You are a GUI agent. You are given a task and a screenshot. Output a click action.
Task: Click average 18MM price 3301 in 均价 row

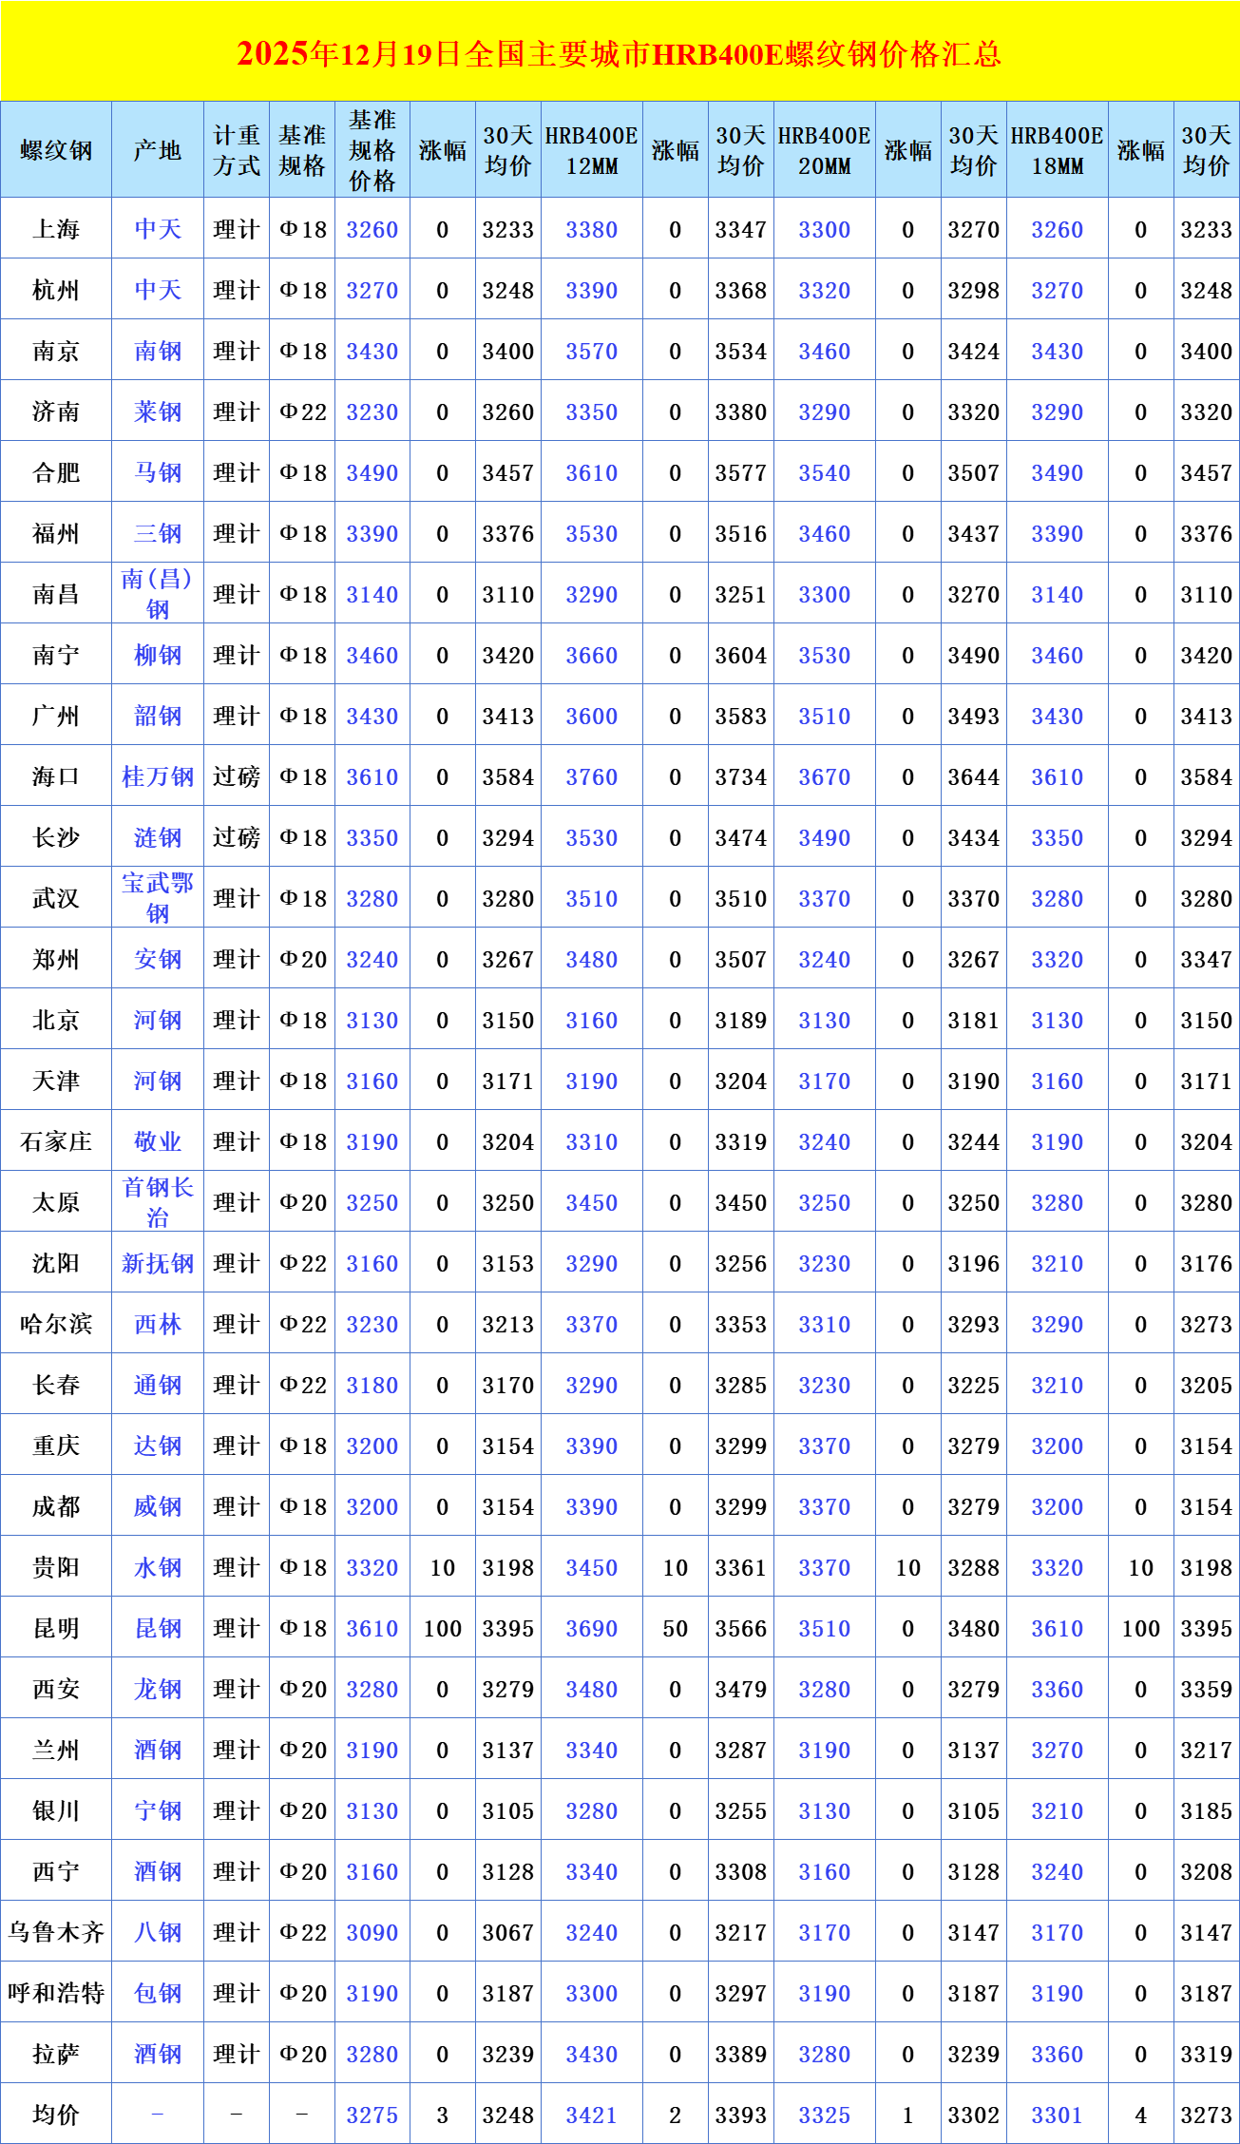pos(1058,2115)
